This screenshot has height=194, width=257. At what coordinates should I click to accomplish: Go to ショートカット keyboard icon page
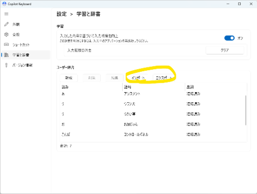[6, 44]
